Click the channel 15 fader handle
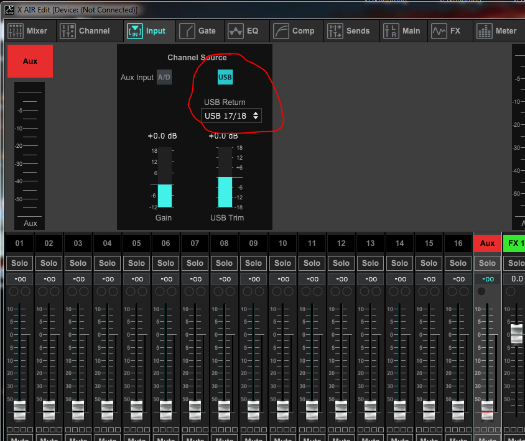 [429, 410]
